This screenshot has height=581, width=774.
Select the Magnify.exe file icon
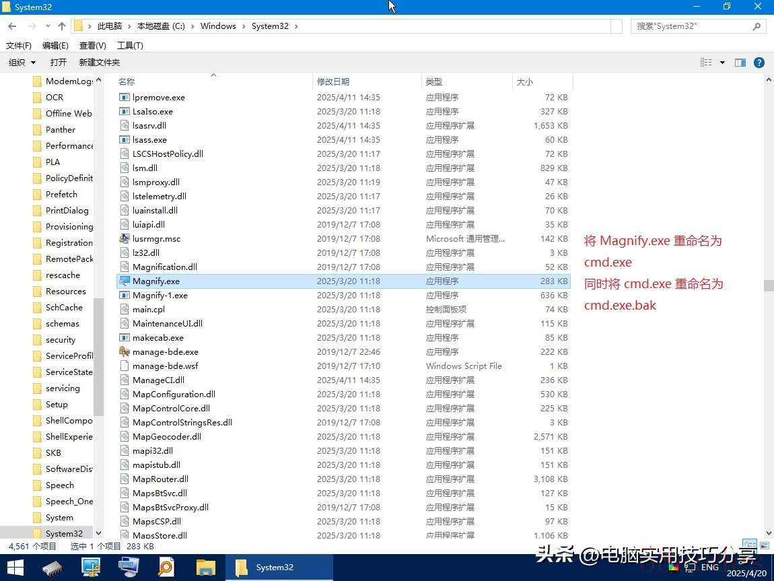point(125,281)
